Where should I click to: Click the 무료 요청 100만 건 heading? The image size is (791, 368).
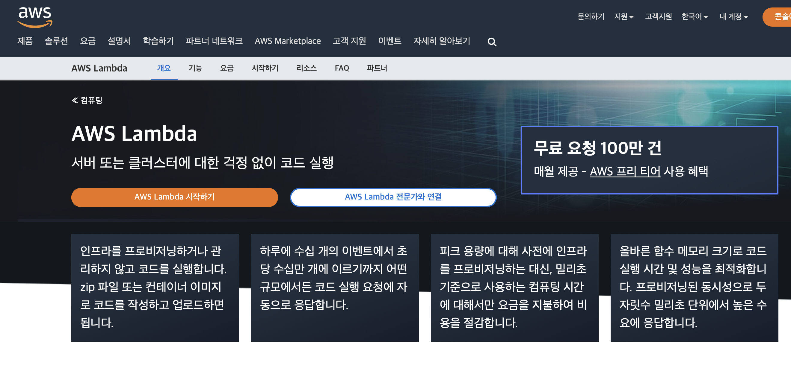click(x=597, y=148)
